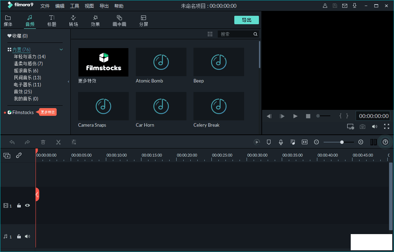Open the edit adjust sliders icon
Screen dimensions: 394x252
[74, 142]
